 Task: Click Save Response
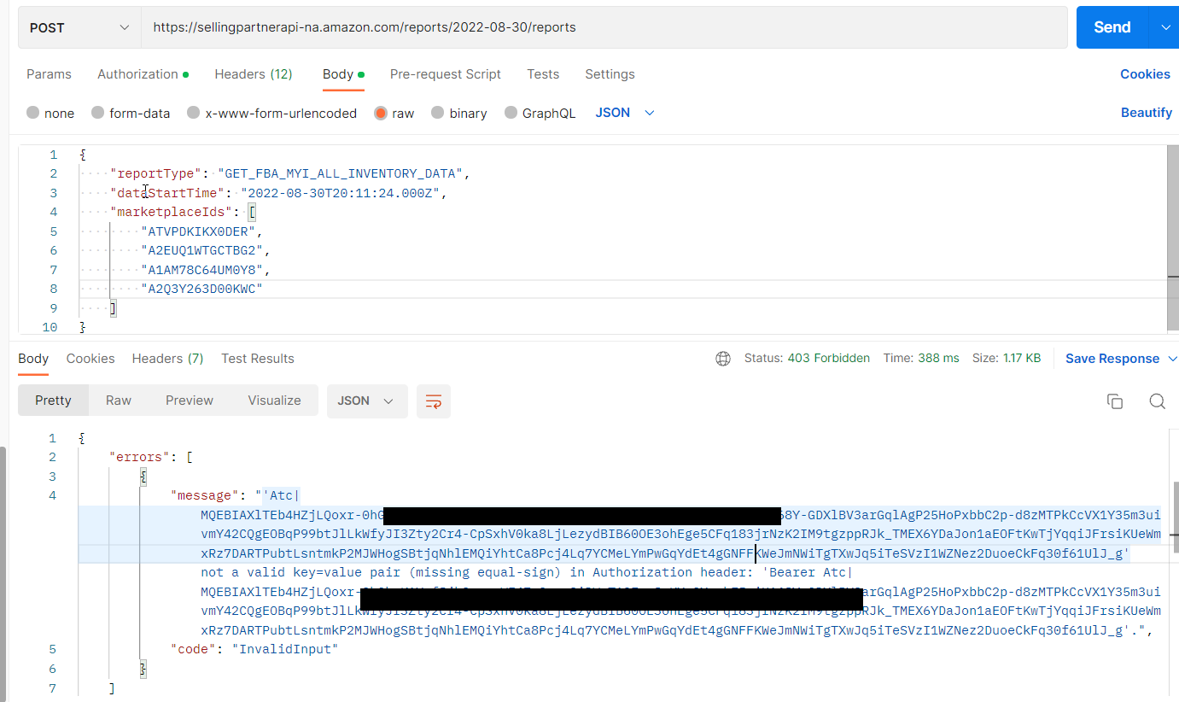pos(1112,359)
